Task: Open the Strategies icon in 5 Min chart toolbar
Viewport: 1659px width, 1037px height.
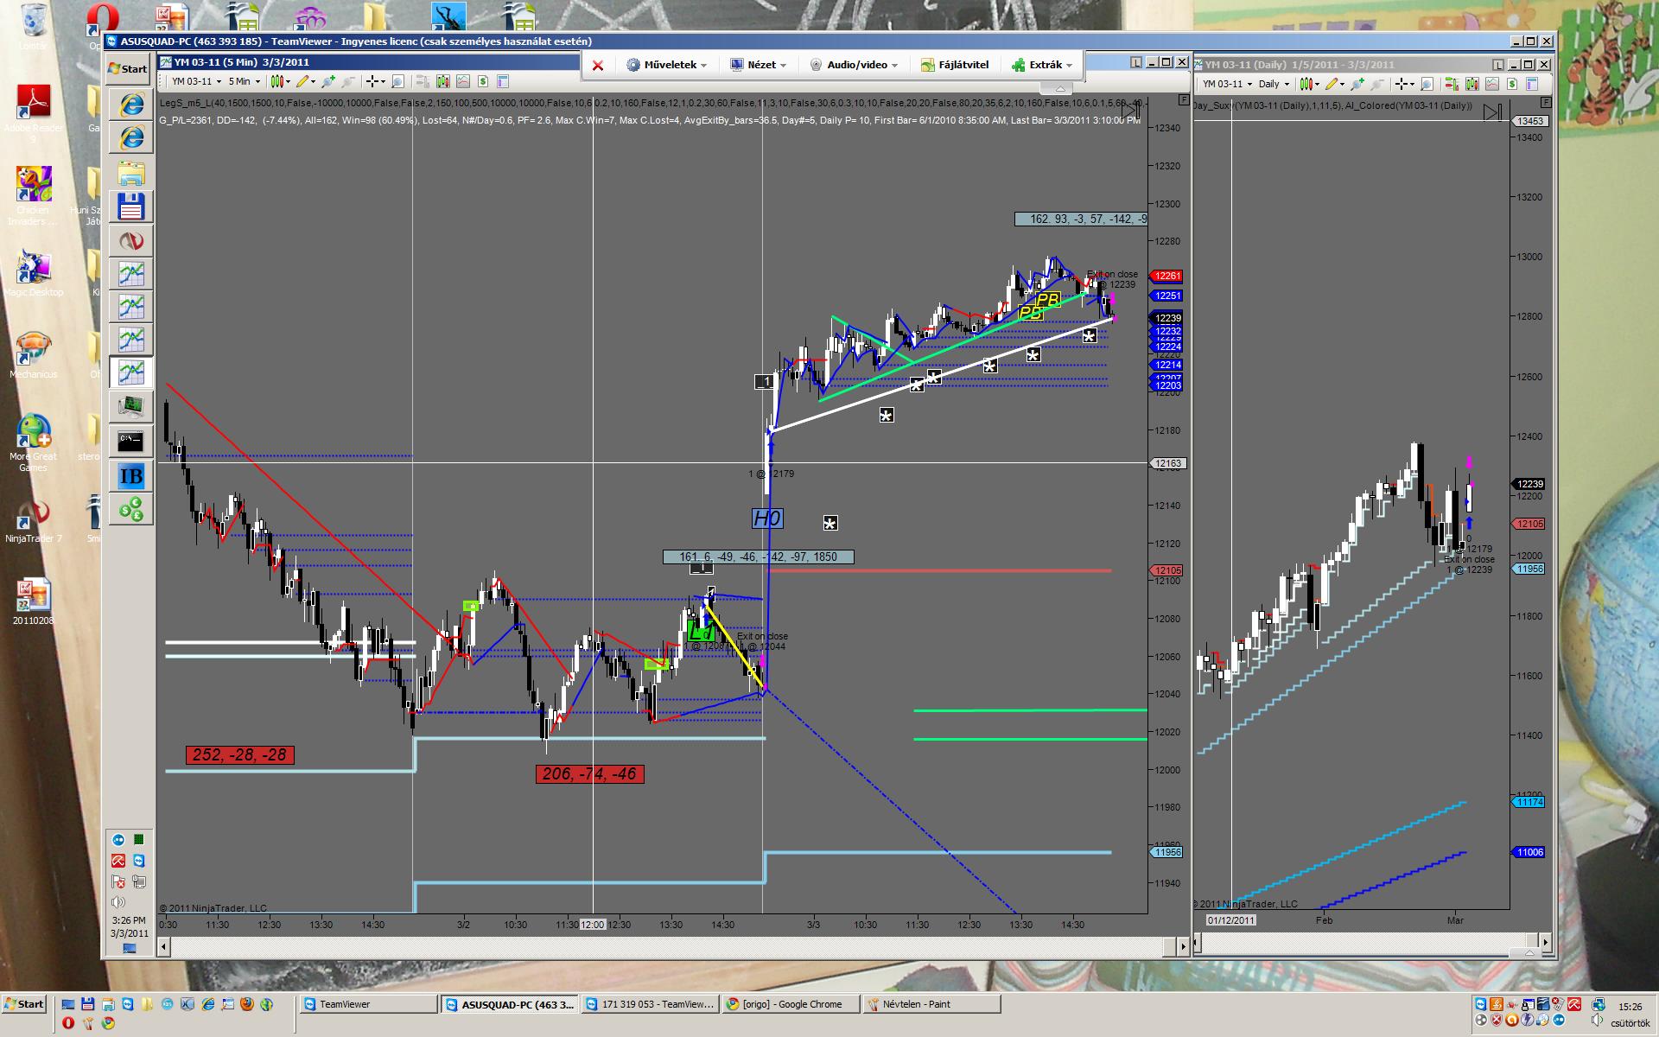Action: click(483, 81)
